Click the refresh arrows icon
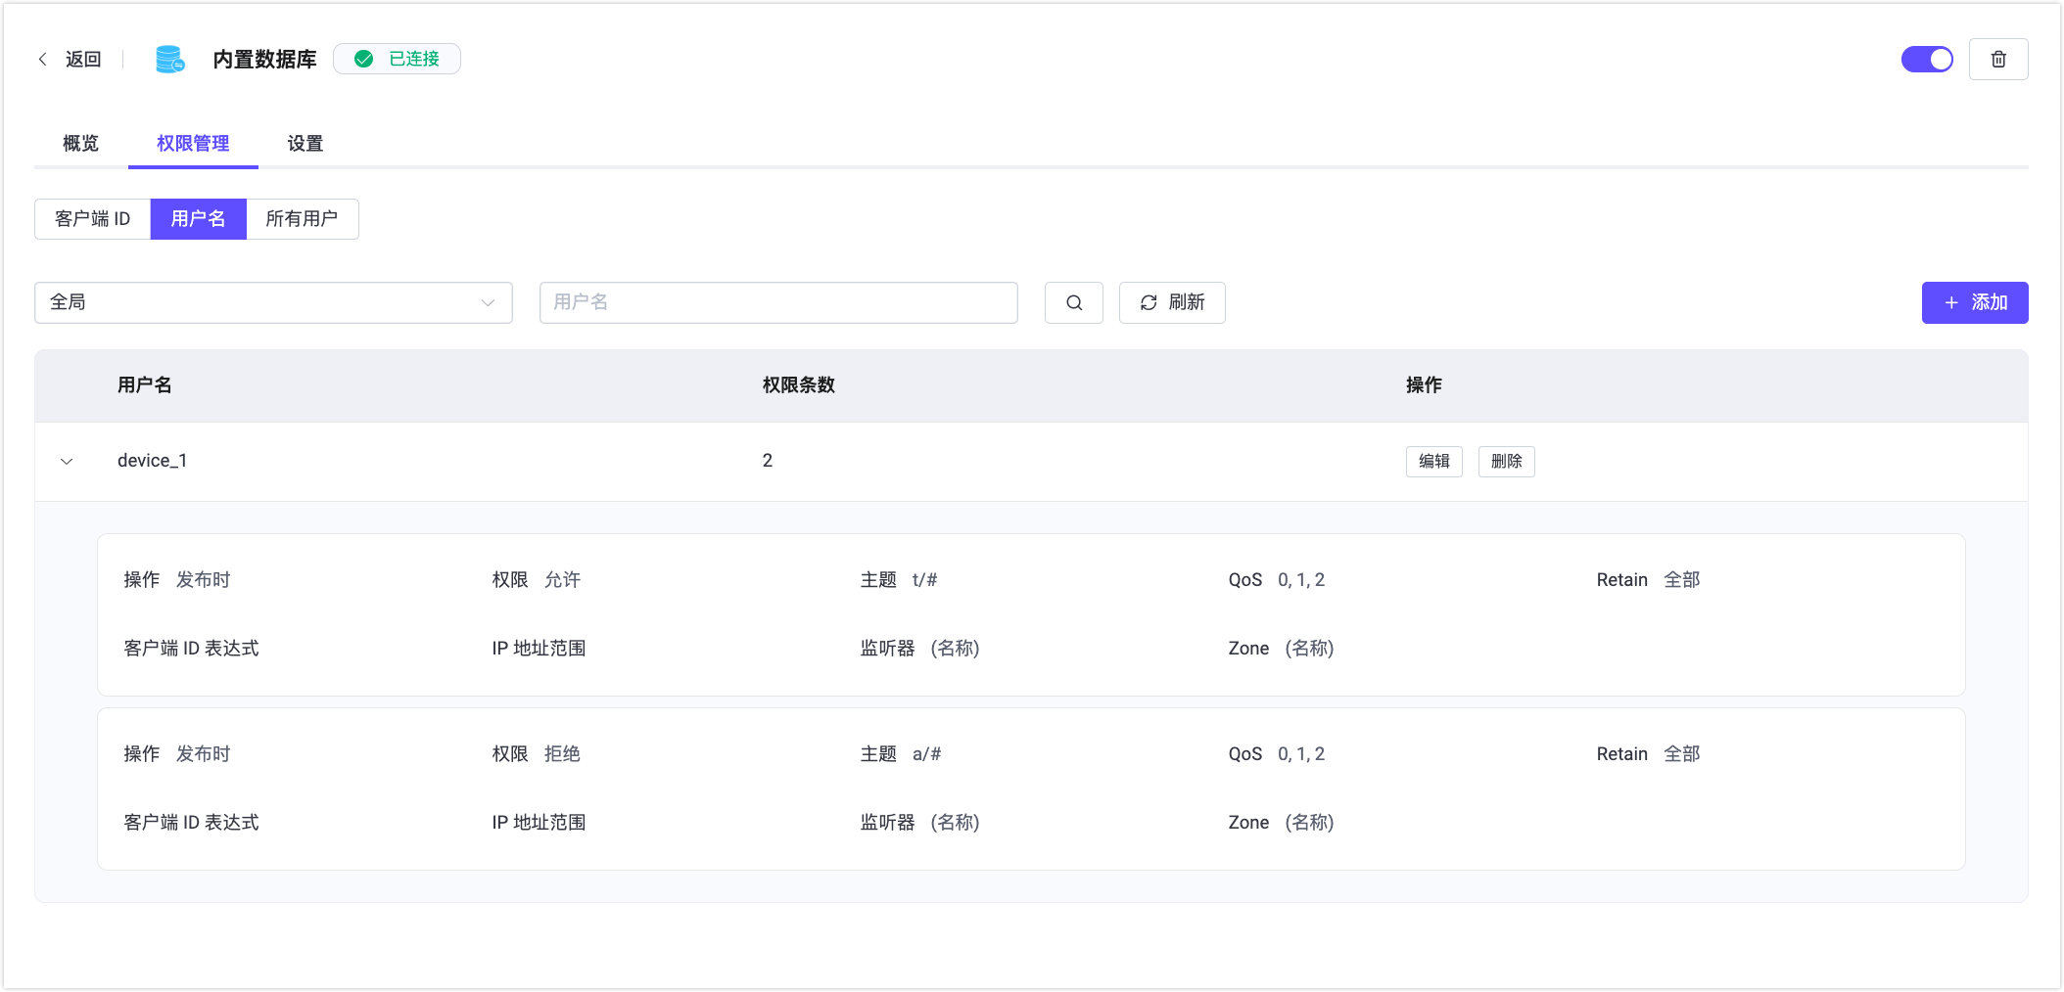 pos(1149,303)
